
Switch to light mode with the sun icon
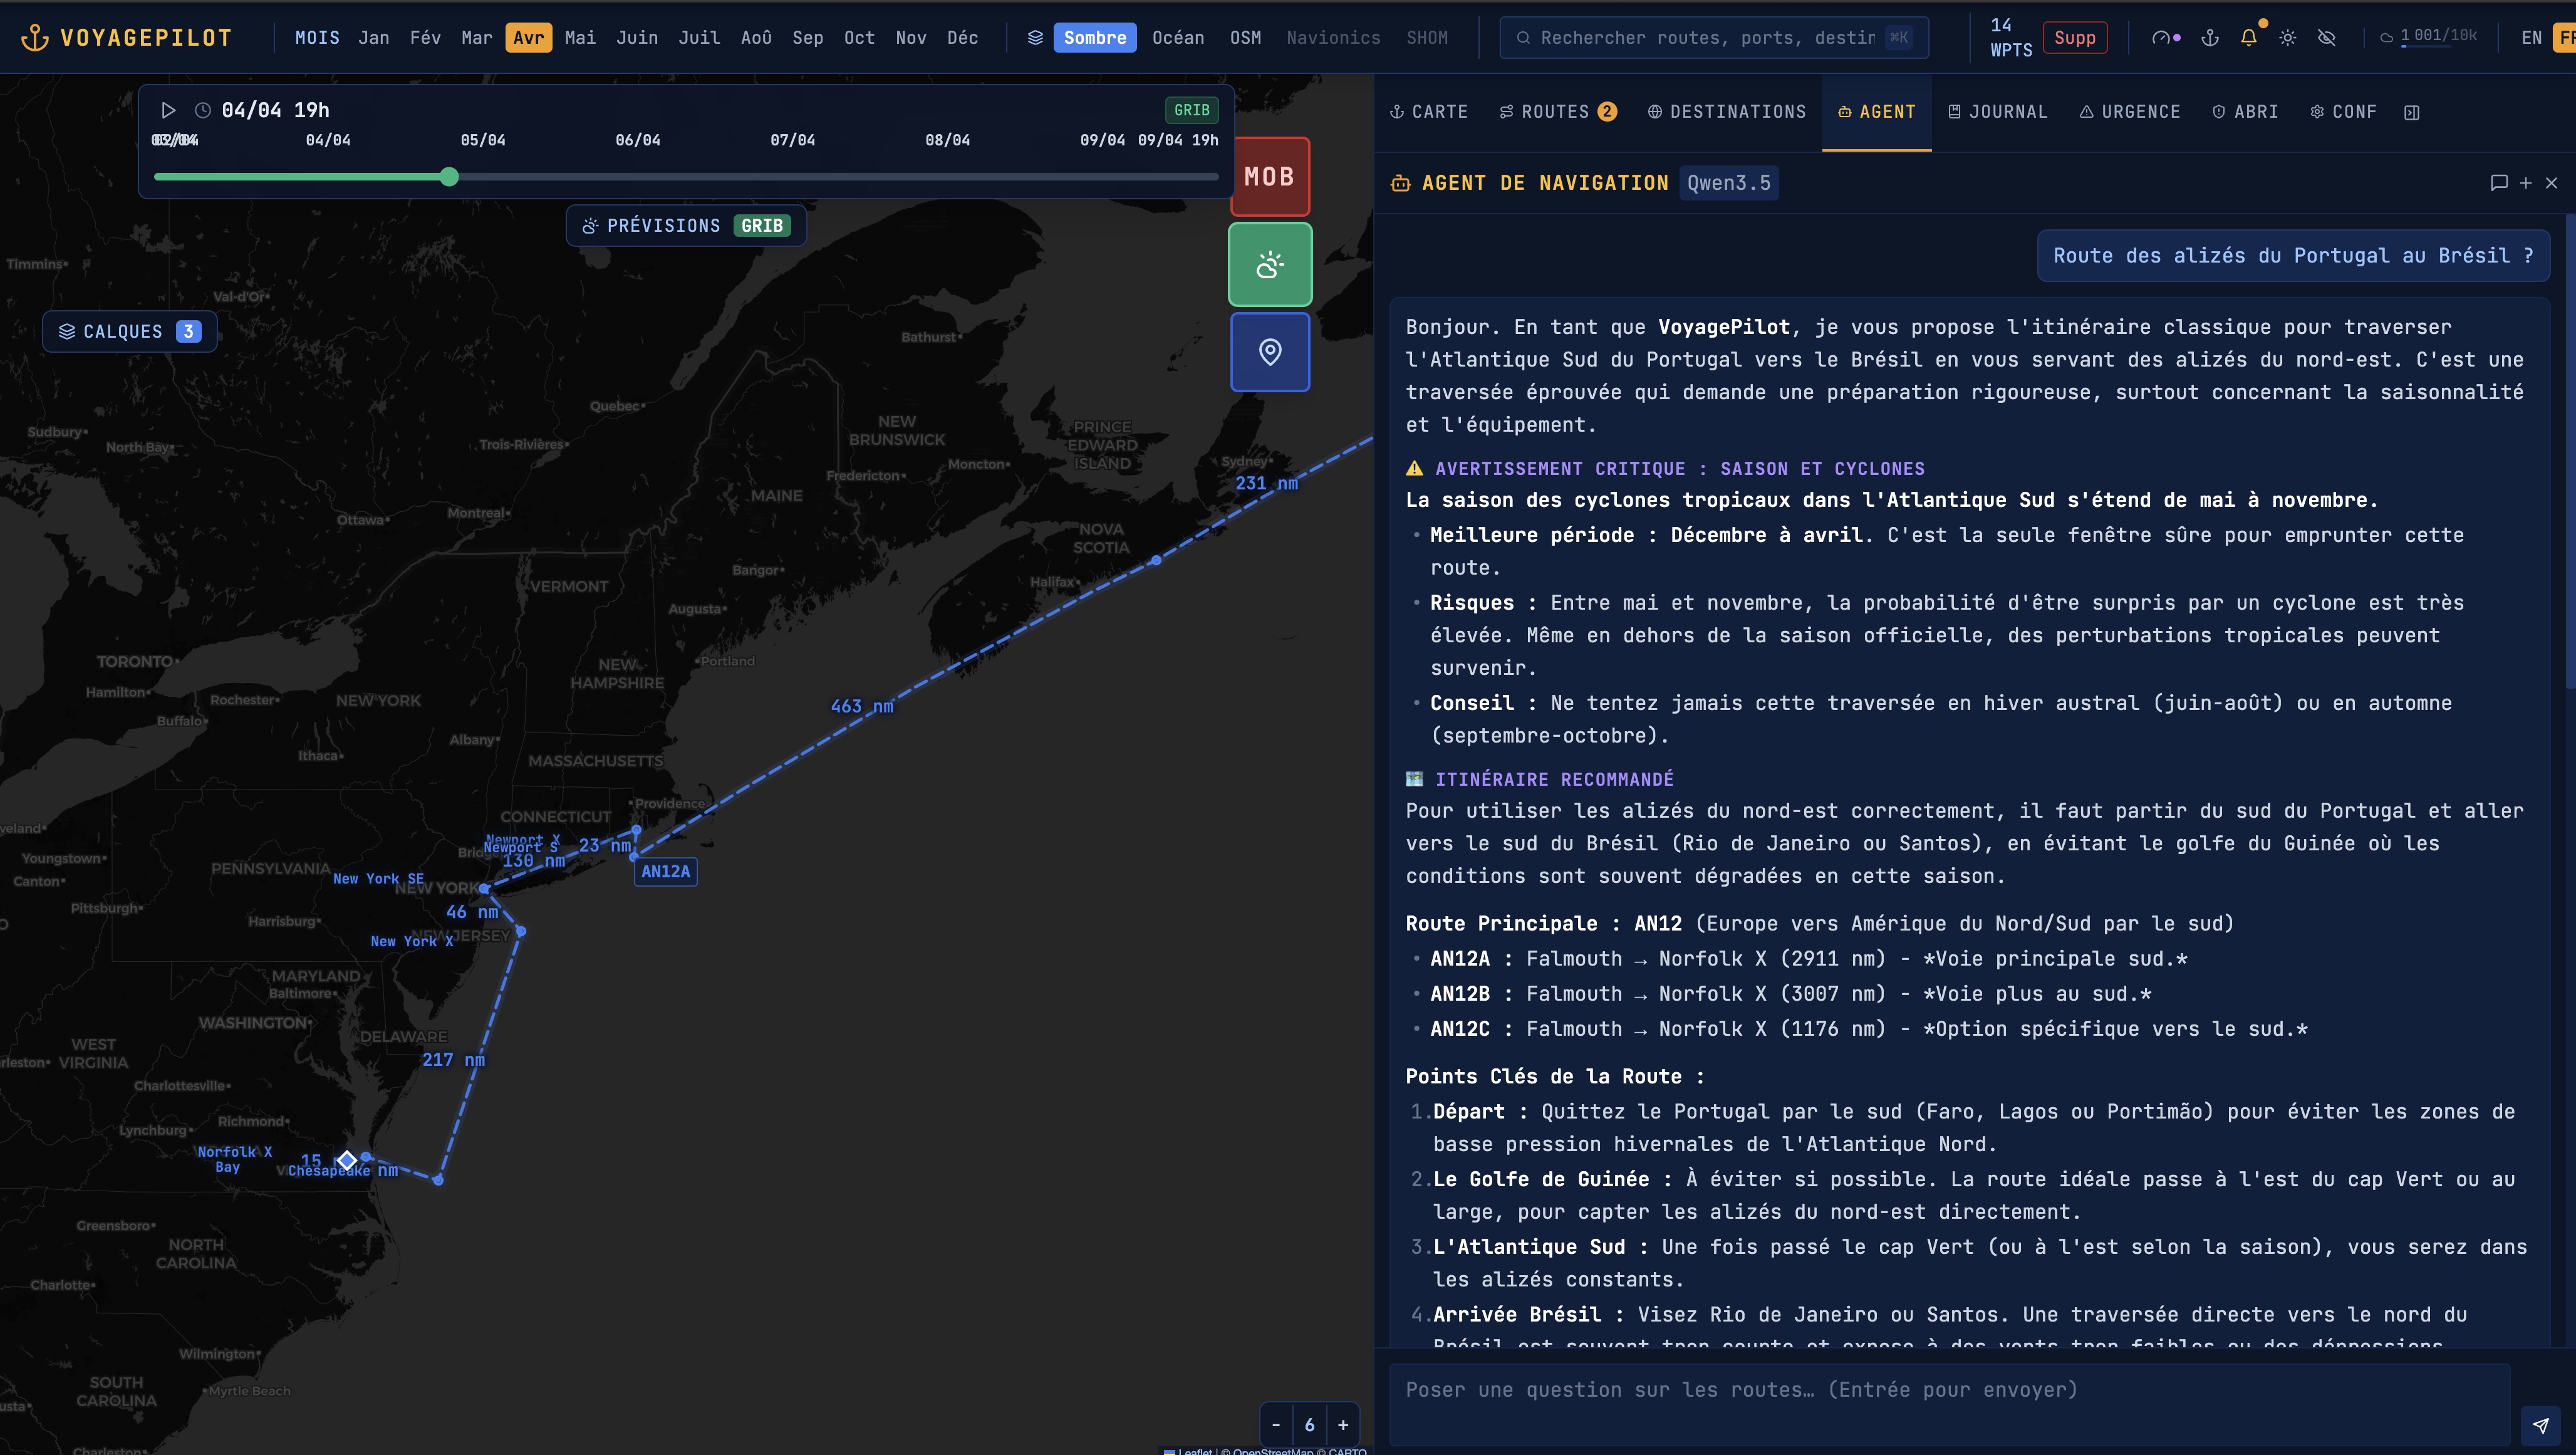pos(2287,37)
